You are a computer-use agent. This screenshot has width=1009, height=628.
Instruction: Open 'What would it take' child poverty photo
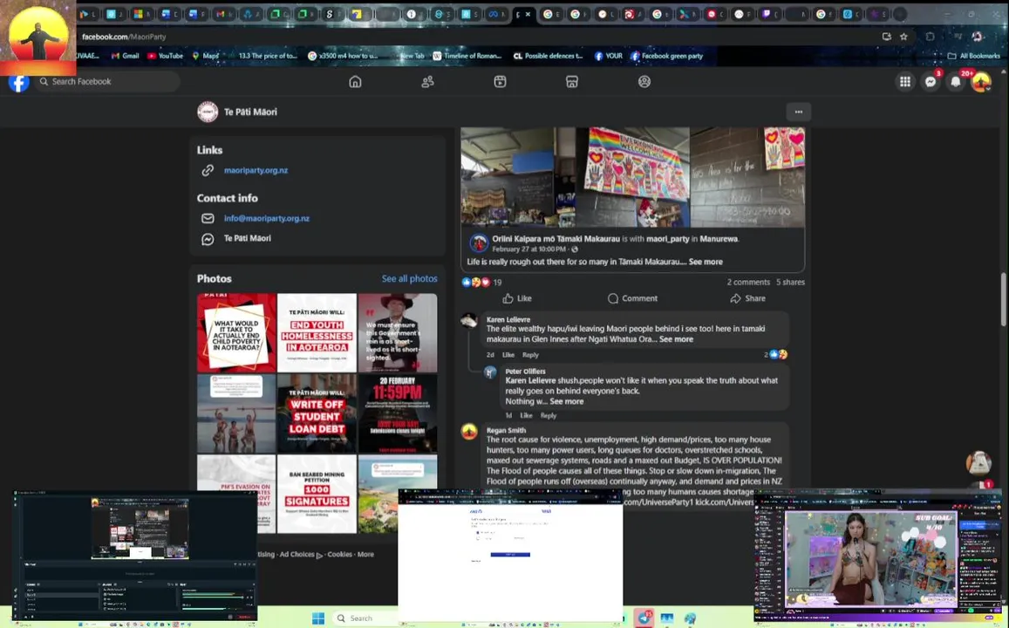pyautogui.click(x=236, y=332)
